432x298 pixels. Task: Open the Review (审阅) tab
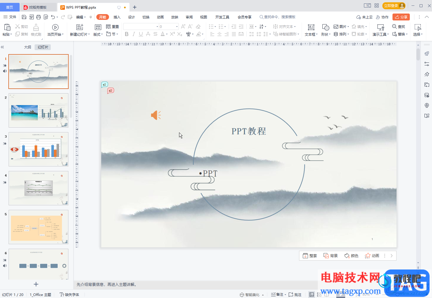189,17
